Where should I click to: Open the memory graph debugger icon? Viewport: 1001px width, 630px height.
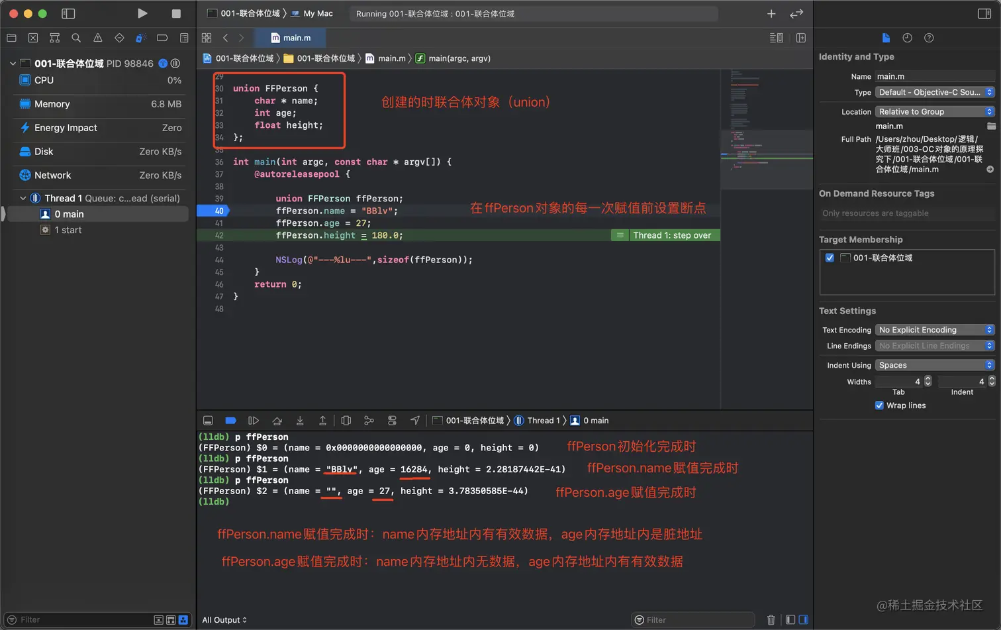tap(369, 421)
